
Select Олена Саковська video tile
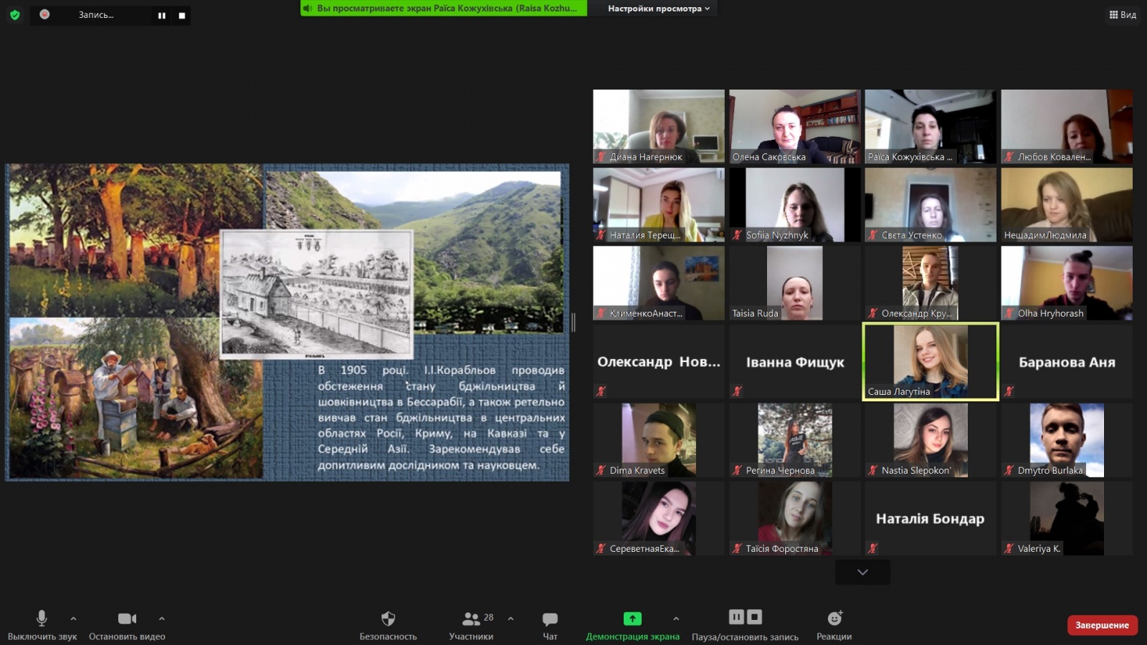point(795,126)
